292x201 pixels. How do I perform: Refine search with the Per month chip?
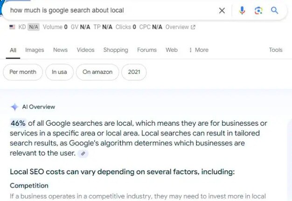23,72
